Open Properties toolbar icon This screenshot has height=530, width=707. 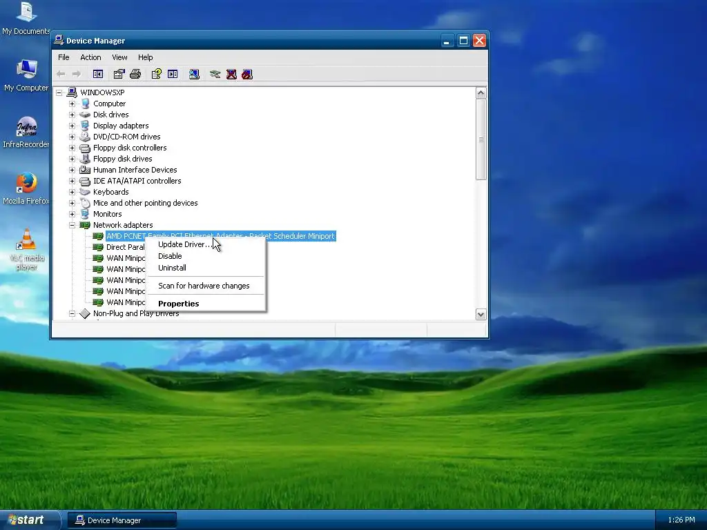[119, 74]
